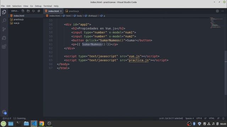The image size is (227, 127).
Task: Click the Refresh Explorer icon
Action: click(33, 11)
